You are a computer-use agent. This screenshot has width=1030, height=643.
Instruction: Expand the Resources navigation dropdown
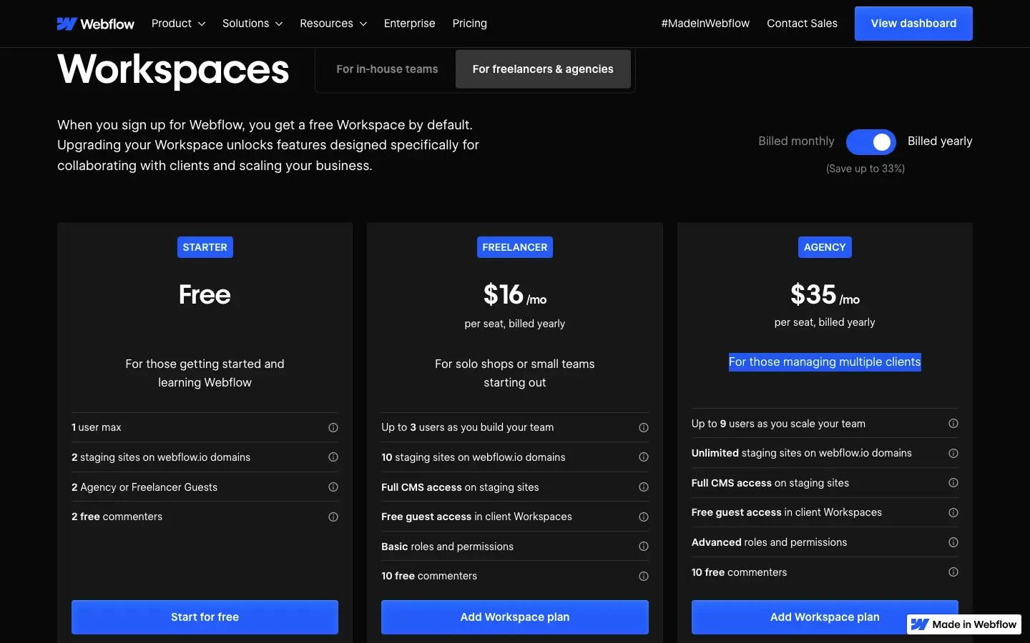coord(333,24)
